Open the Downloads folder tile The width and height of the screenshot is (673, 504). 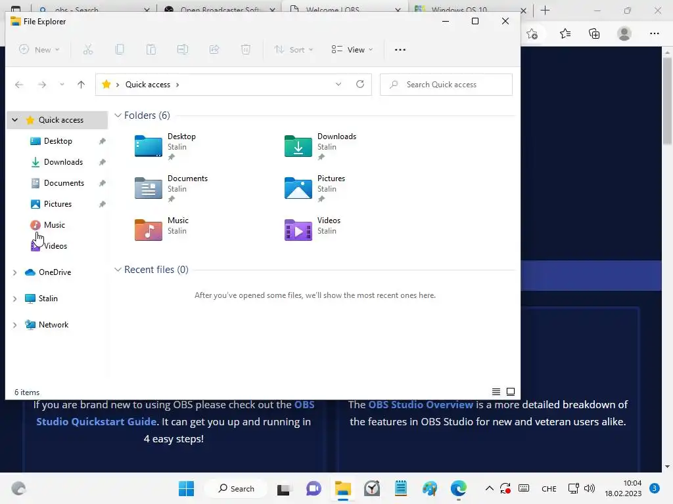[x=320, y=146]
